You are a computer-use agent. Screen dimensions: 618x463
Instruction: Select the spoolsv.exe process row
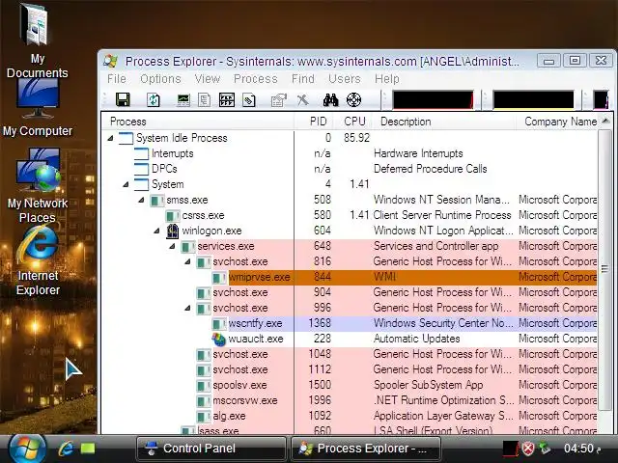coord(349,385)
